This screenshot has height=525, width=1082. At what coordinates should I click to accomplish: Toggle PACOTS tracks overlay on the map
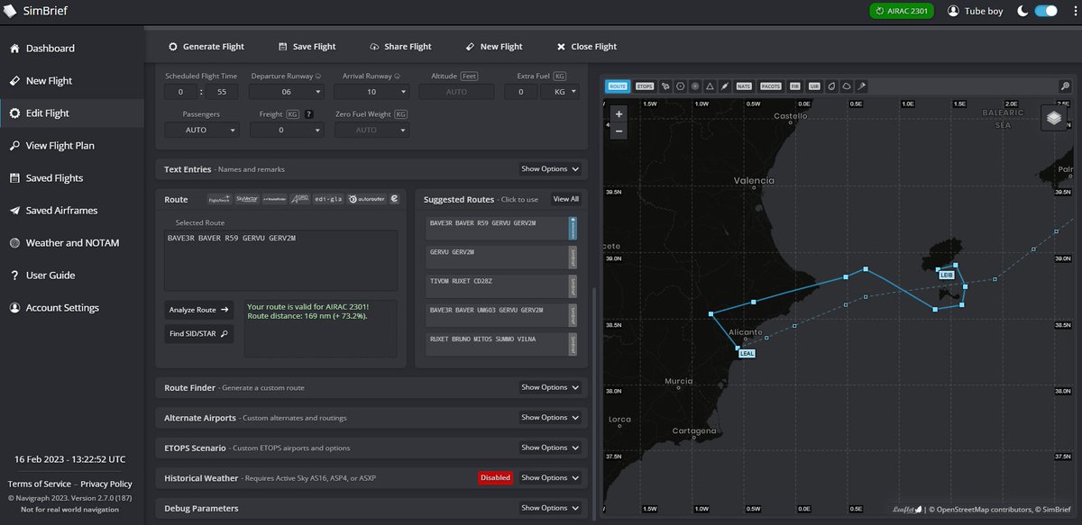770,86
